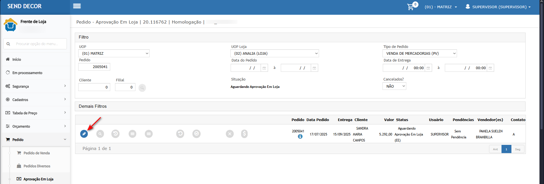Click page 1 pagination button
544x184 pixels.
click(506, 149)
